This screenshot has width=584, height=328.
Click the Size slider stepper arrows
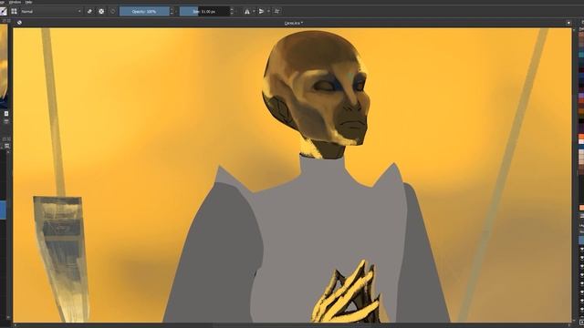click(x=232, y=12)
